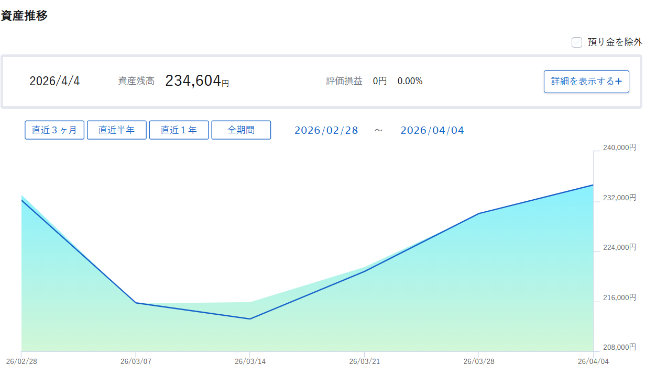Click the blue line vertex at 26/03/28
The width and height of the screenshot is (645, 366).
[x=478, y=213]
